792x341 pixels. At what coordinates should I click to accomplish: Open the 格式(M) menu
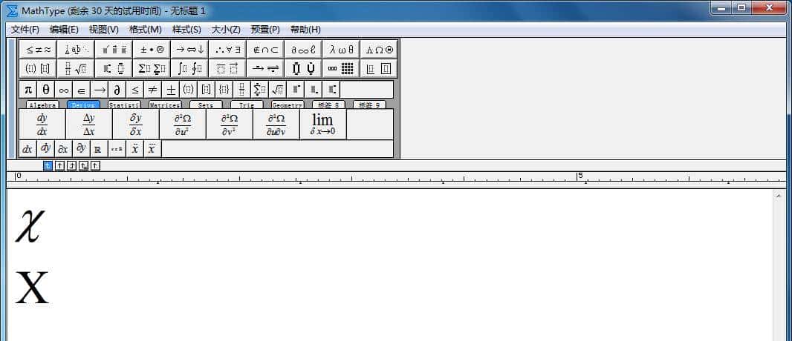pos(146,30)
